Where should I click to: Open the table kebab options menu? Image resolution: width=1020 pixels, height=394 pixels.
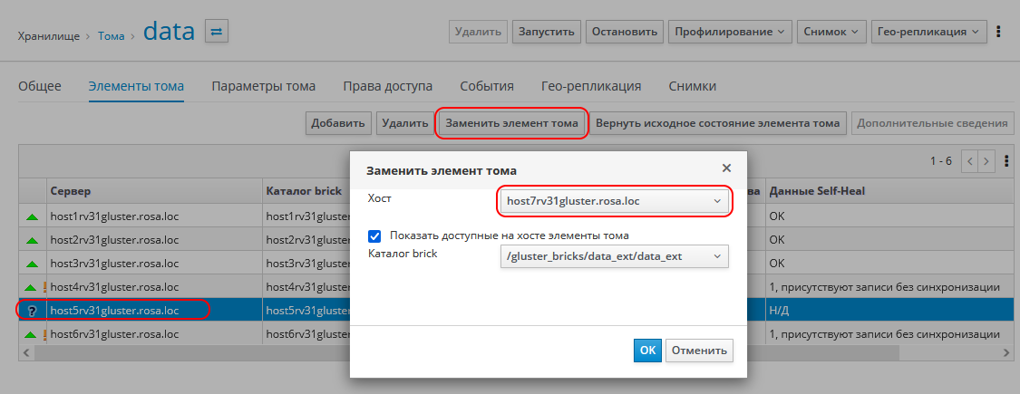1005,161
